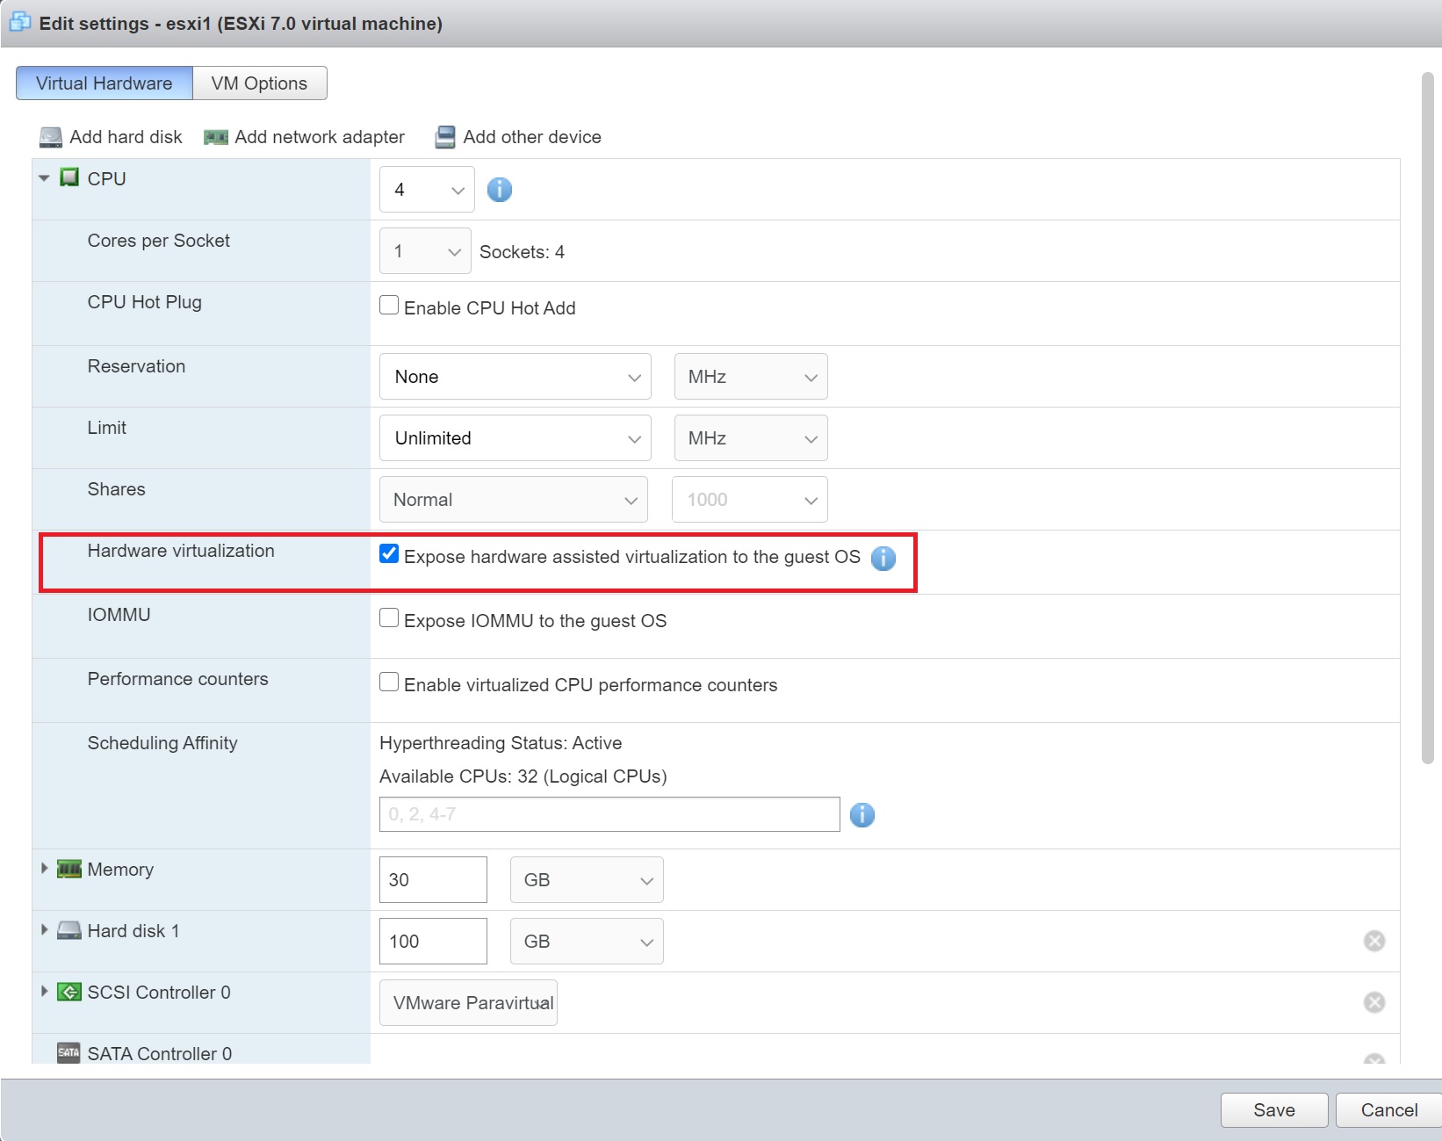Enable virtualized CPU performance counters checkbox
The width and height of the screenshot is (1442, 1141).
click(x=389, y=682)
